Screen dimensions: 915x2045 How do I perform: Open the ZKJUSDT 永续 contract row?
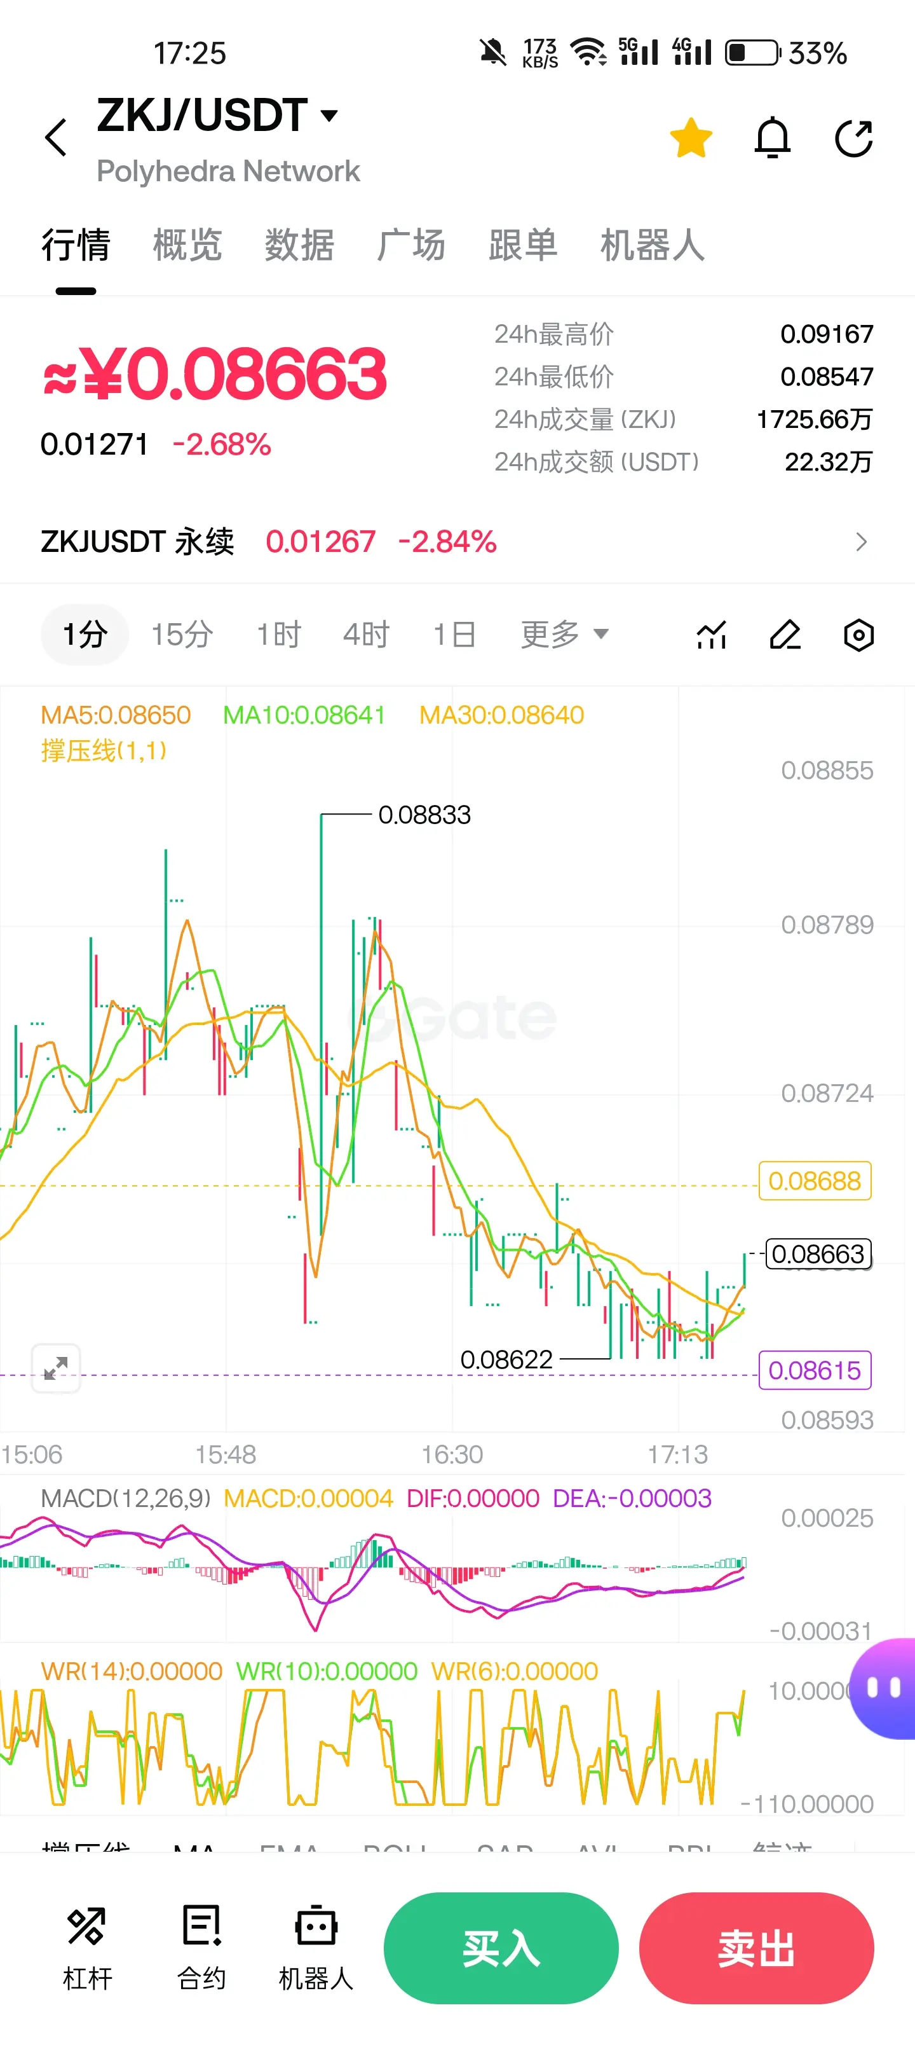[x=457, y=541]
